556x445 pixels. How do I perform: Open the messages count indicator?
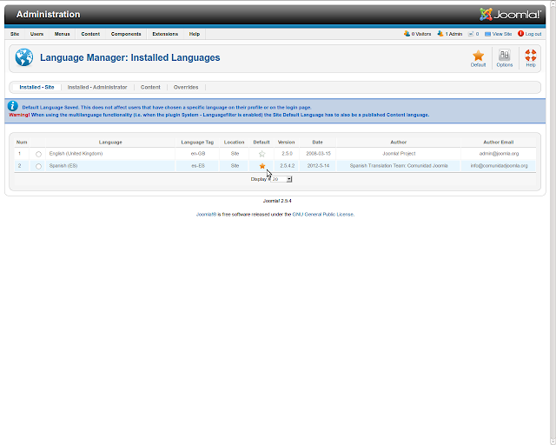pyautogui.click(x=473, y=34)
